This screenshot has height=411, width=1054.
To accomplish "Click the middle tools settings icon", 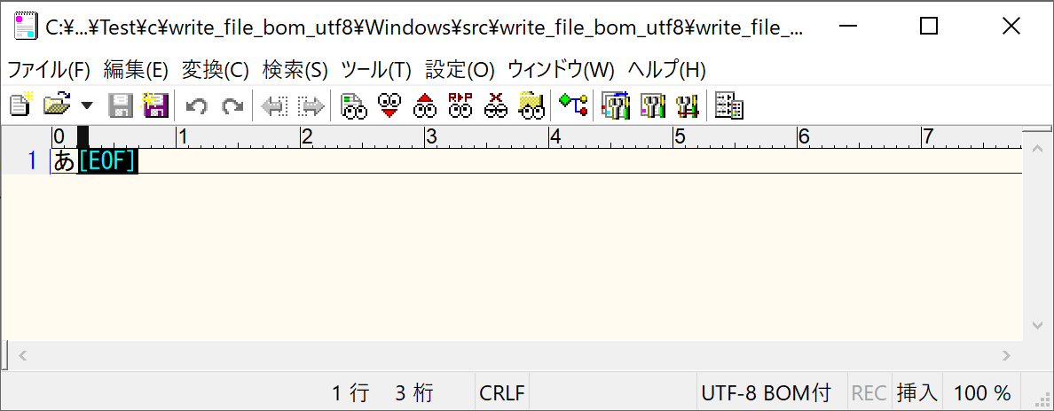I will click(x=653, y=105).
